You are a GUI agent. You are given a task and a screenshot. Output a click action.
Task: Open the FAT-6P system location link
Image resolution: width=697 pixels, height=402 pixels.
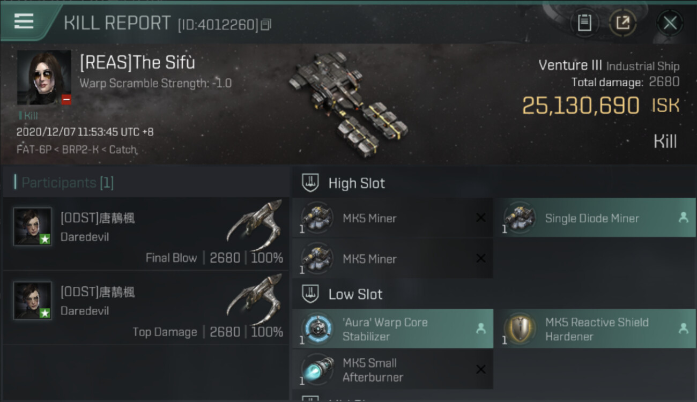(29, 150)
